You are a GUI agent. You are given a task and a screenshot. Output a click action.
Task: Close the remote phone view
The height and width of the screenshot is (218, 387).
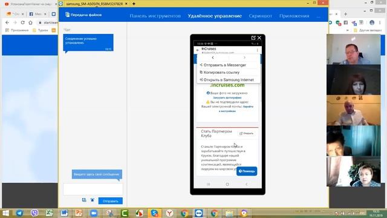click(x=259, y=38)
